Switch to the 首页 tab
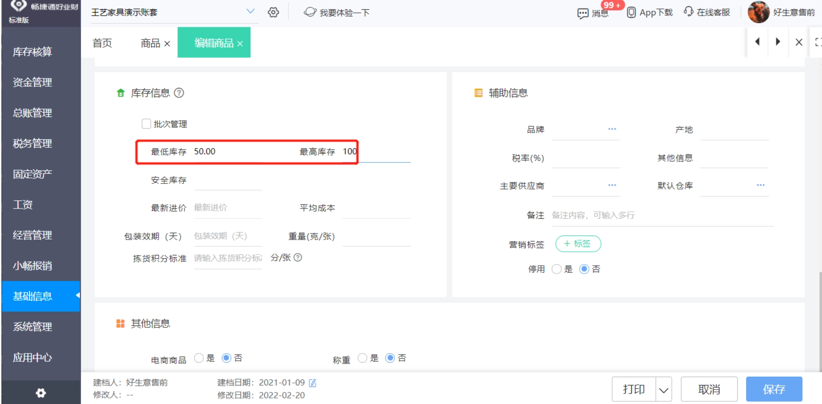 (102, 43)
